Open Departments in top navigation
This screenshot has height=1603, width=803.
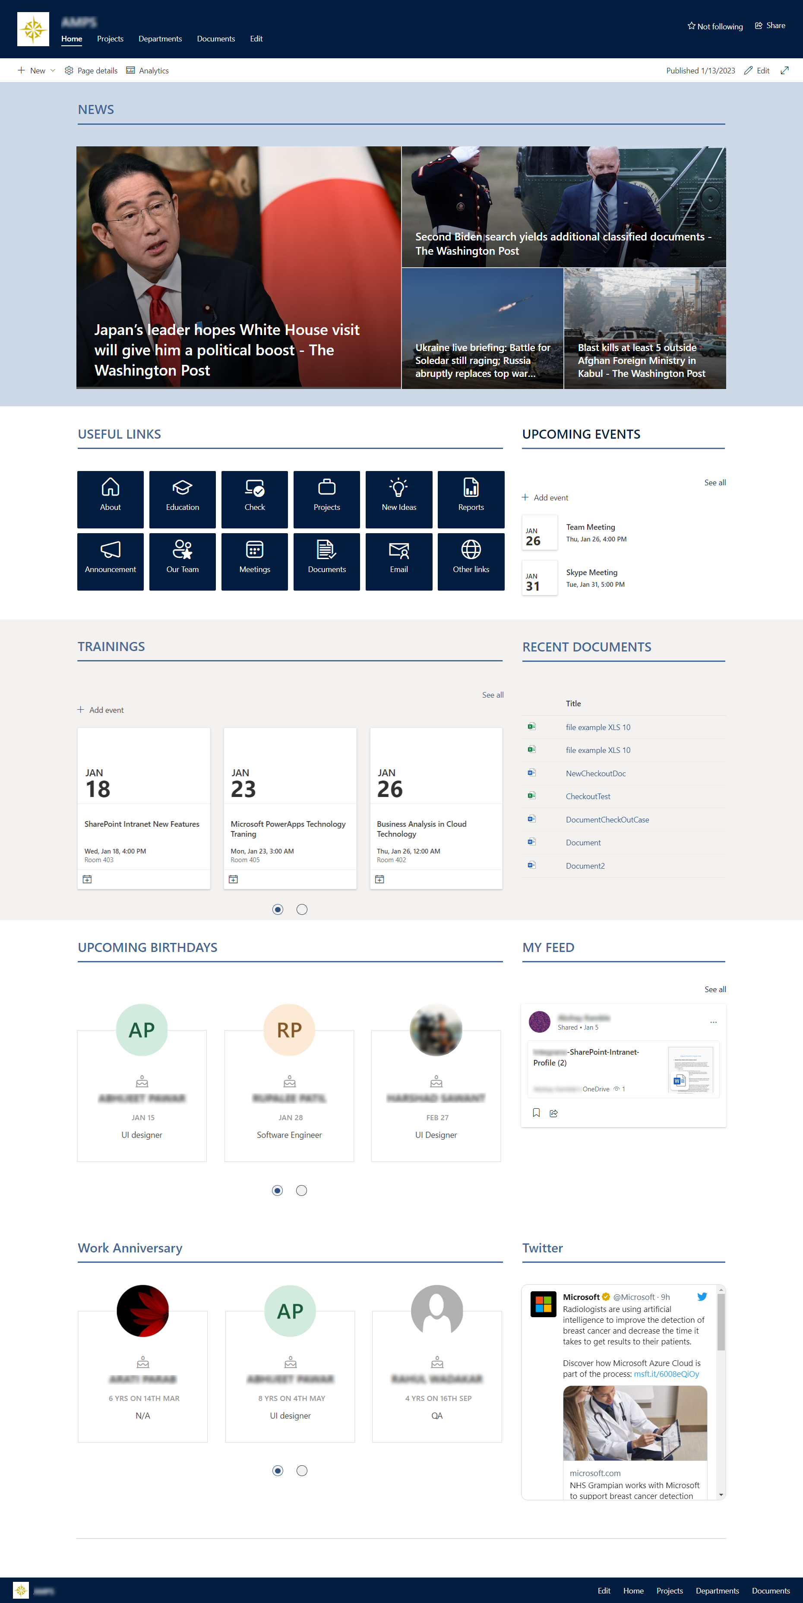(x=160, y=38)
